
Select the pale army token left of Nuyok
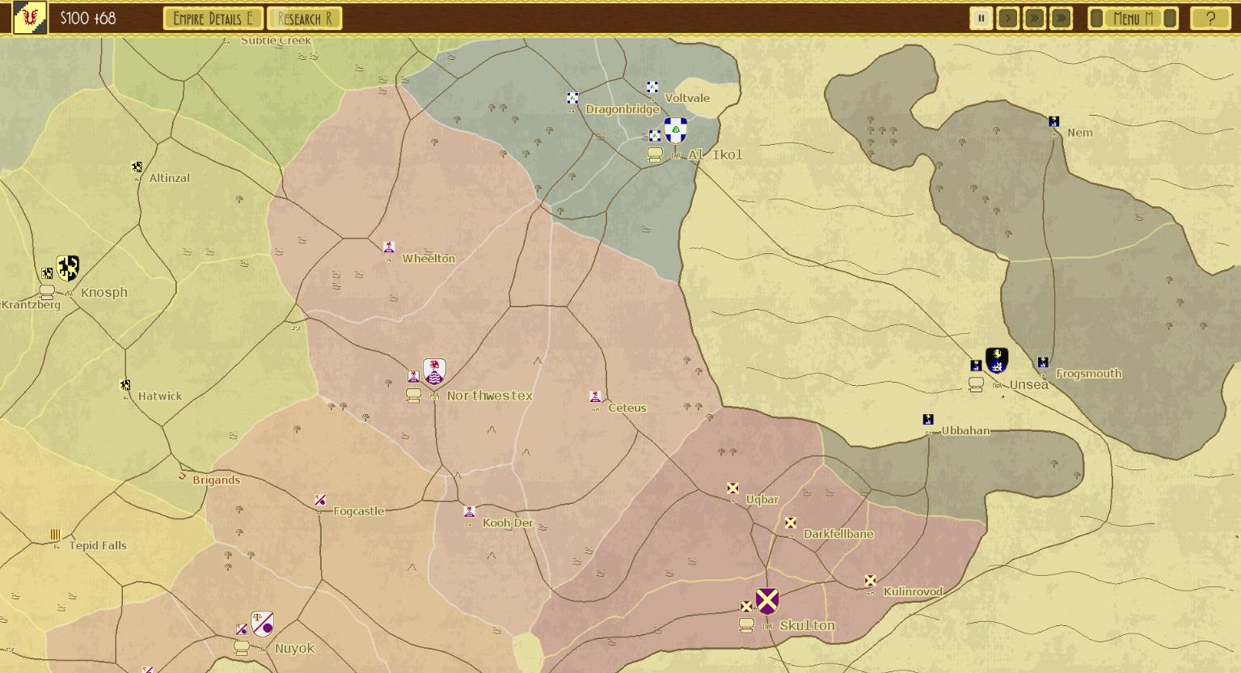241,648
